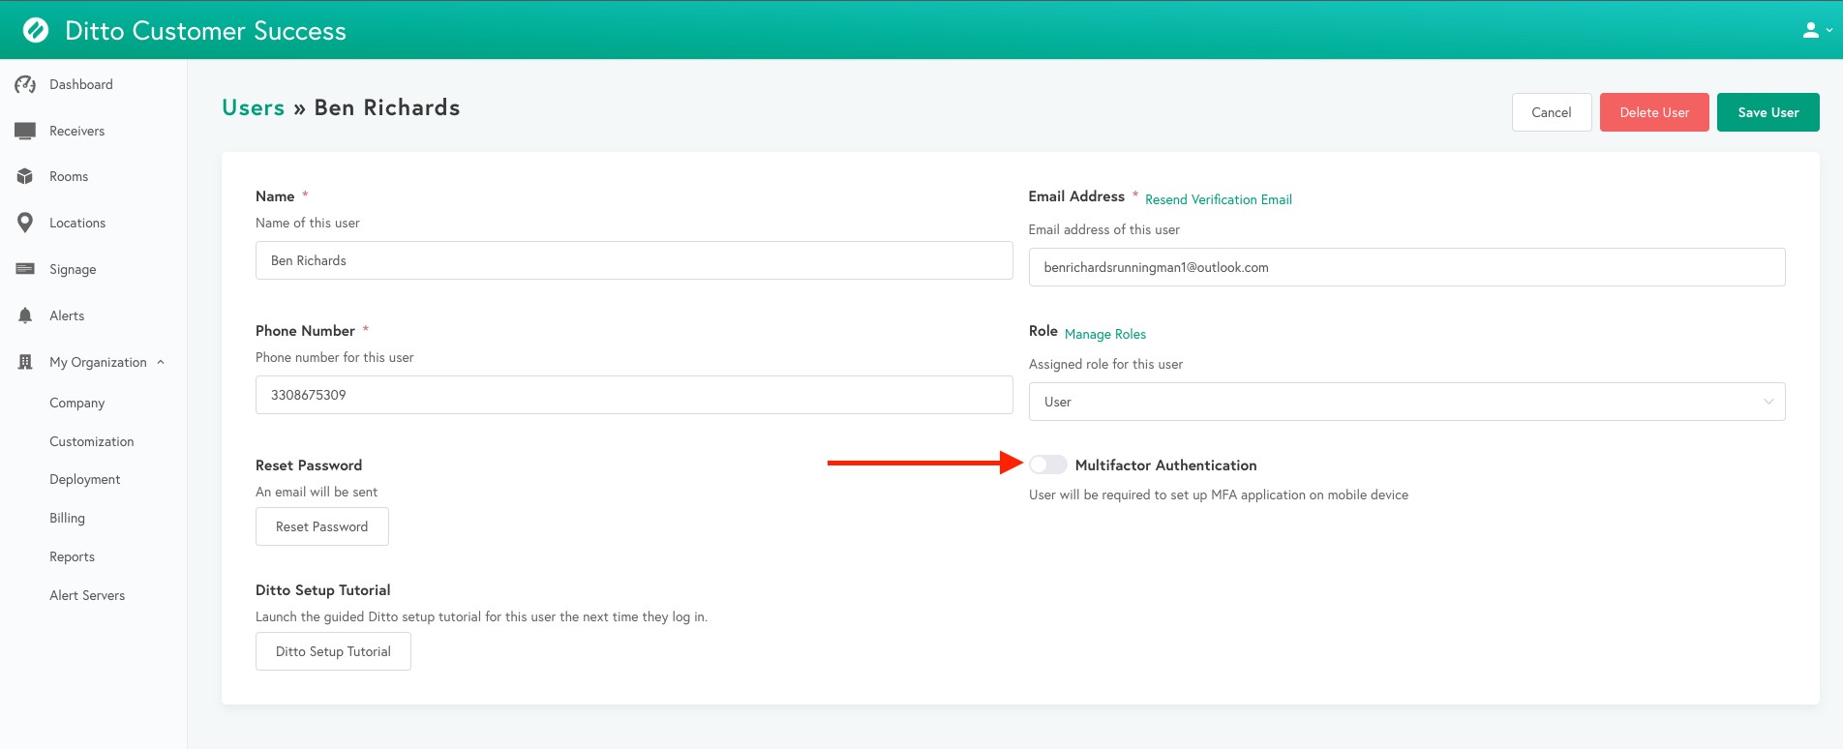1843x749 pixels.
Task: Click the Users breadcrumb link
Action: tap(253, 107)
